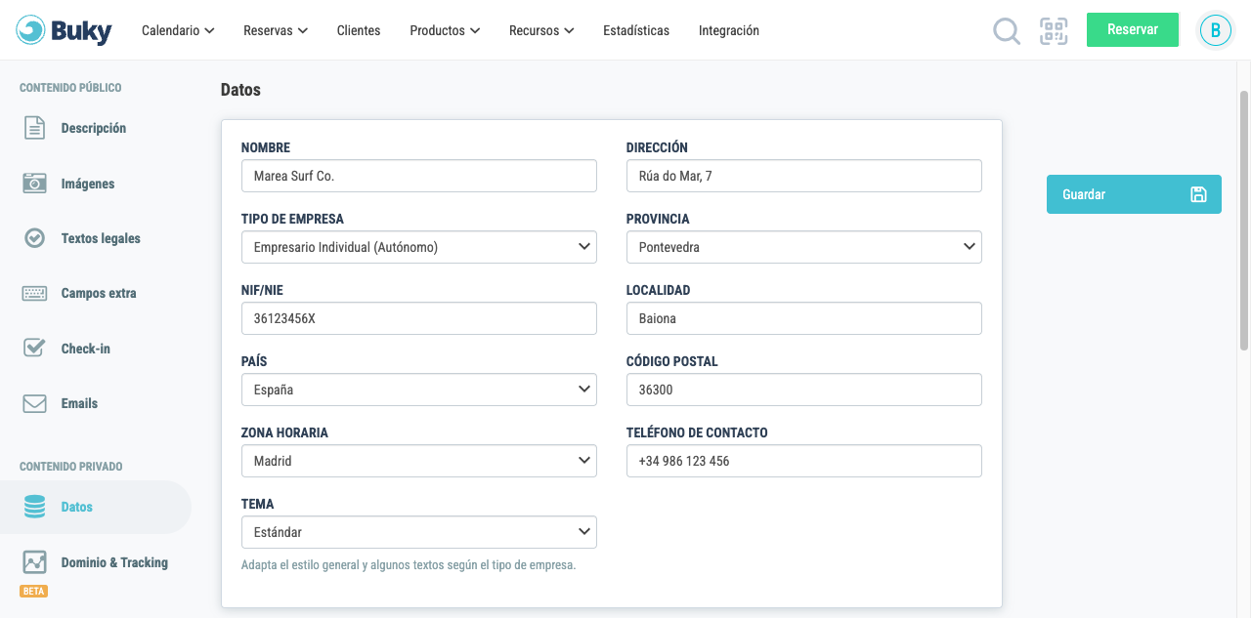1251x618 pixels.
Task: Open the Tema dropdown showing Estándar
Action: click(419, 532)
